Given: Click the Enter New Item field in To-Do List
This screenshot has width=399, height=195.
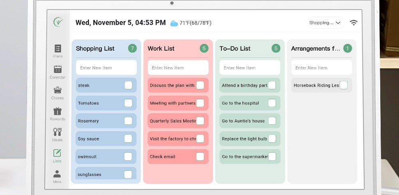Looking at the screenshot, I should click(250, 68).
